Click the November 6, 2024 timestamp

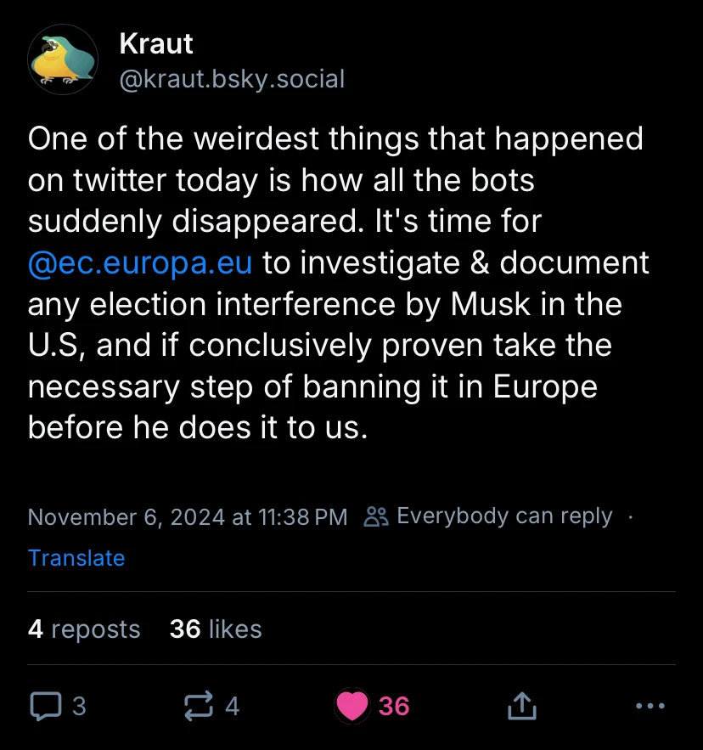188,516
